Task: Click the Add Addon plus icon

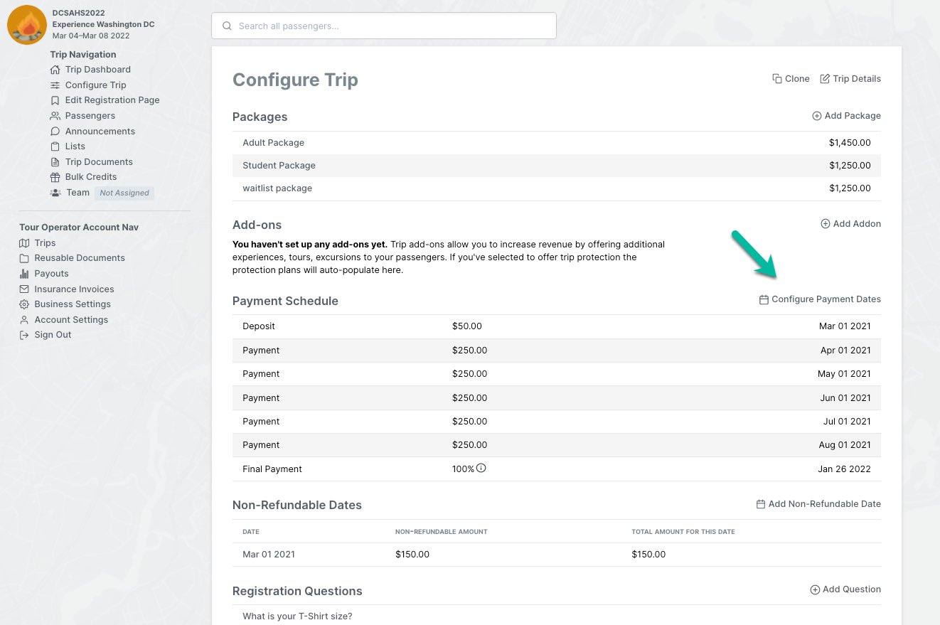Action: tap(826, 224)
